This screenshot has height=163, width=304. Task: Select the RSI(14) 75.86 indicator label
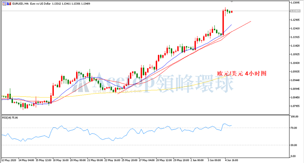10,118
